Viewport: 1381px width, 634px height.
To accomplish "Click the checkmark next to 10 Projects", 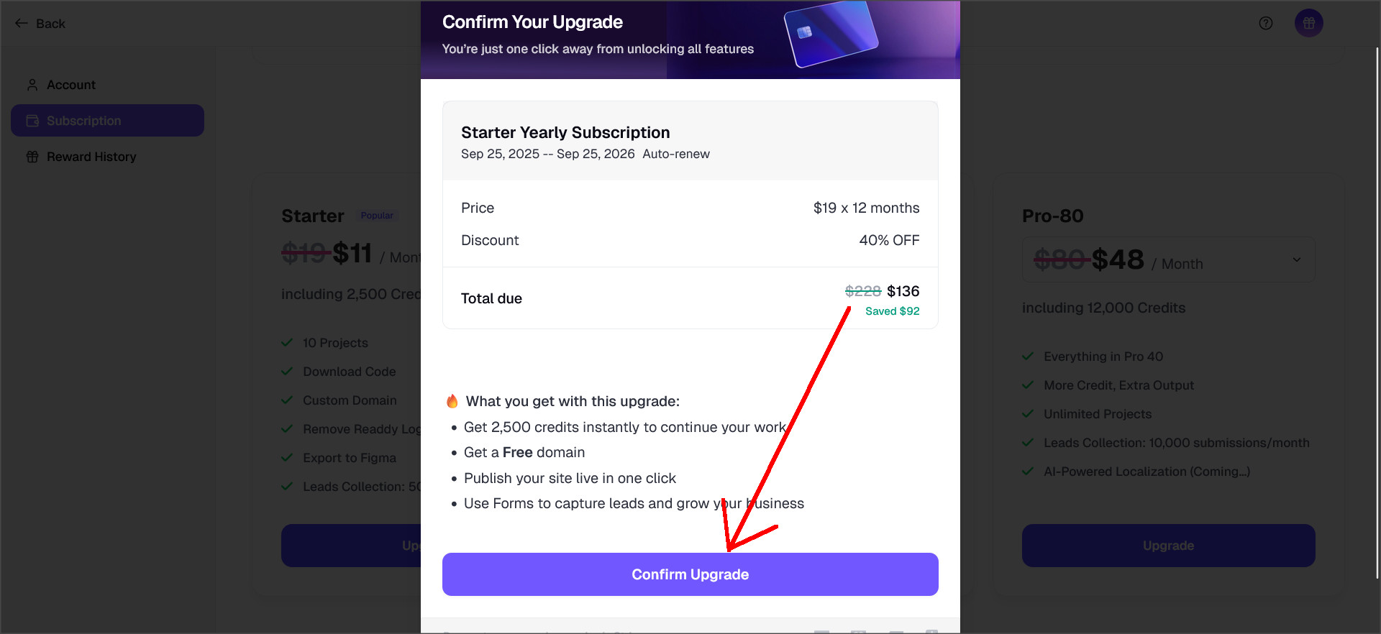I will (x=287, y=343).
